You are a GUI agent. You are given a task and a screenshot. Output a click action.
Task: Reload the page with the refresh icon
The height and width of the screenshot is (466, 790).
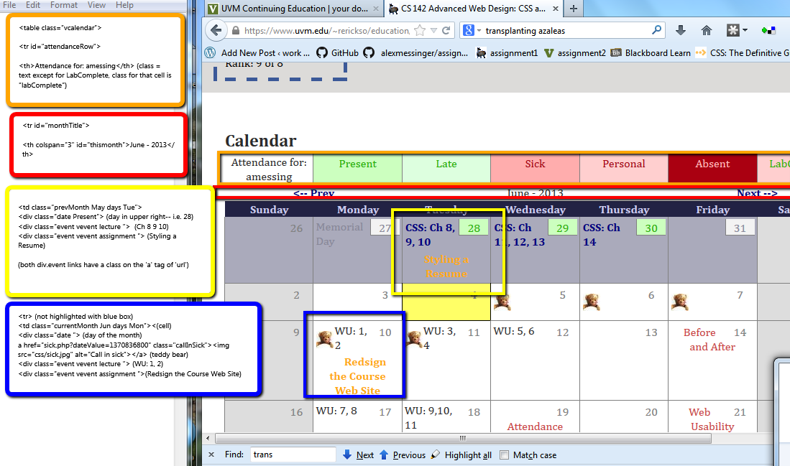point(446,31)
